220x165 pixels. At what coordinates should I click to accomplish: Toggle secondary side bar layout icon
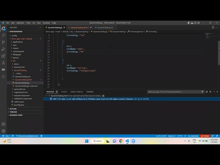195,23
